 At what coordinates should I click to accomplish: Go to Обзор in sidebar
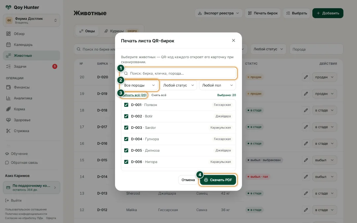click(x=31, y=34)
